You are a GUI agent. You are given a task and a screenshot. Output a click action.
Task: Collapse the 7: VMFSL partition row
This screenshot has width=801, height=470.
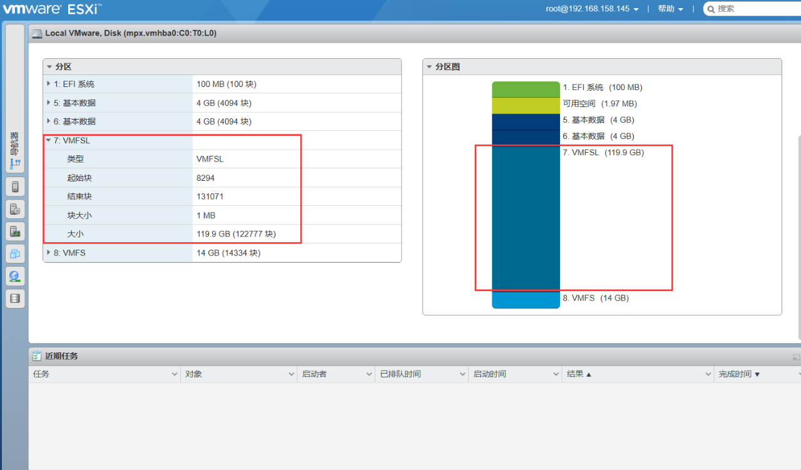49,140
